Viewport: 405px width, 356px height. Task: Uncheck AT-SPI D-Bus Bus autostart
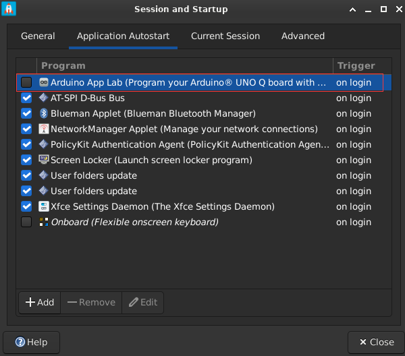tap(26, 98)
